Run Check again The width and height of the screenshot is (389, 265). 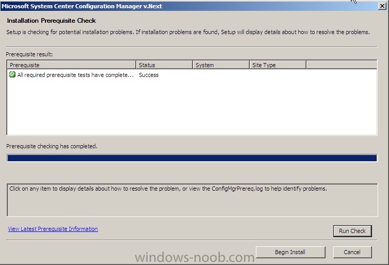click(x=352, y=231)
